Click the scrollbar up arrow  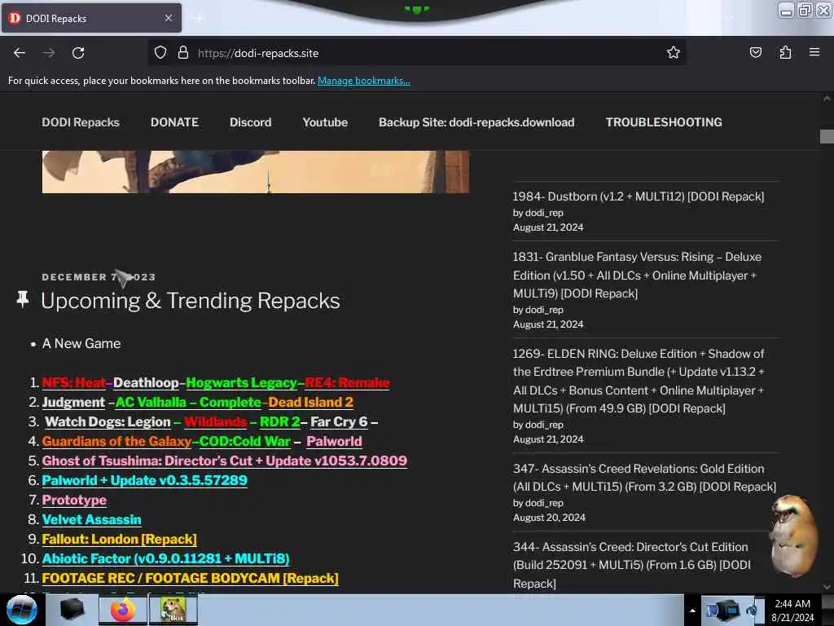[827, 99]
